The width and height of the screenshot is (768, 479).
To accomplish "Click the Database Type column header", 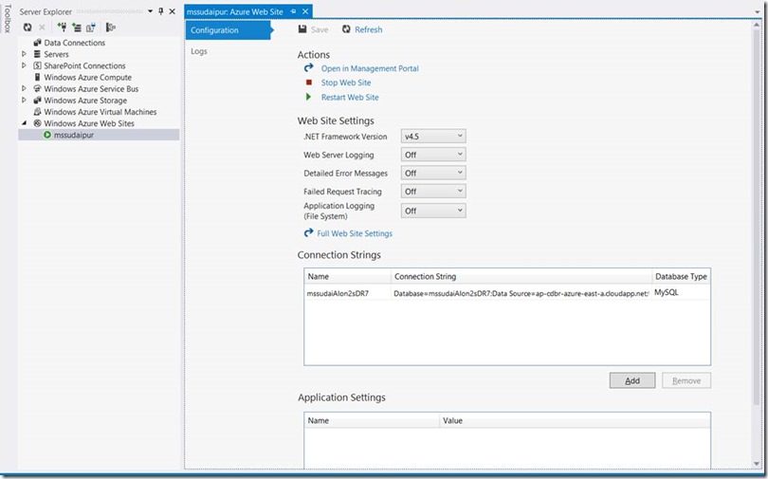I will pyautogui.click(x=682, y=276).
